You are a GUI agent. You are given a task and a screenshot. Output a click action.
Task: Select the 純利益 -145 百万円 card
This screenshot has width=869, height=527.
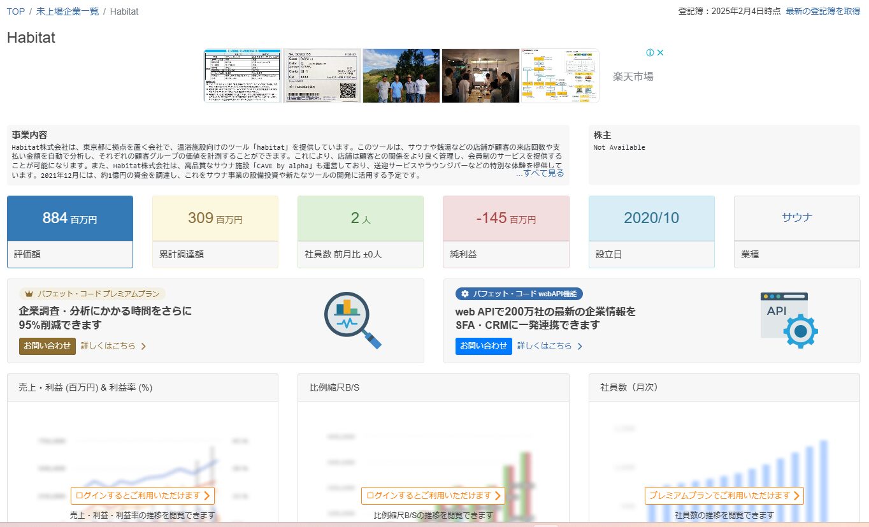tap(506, 232)
